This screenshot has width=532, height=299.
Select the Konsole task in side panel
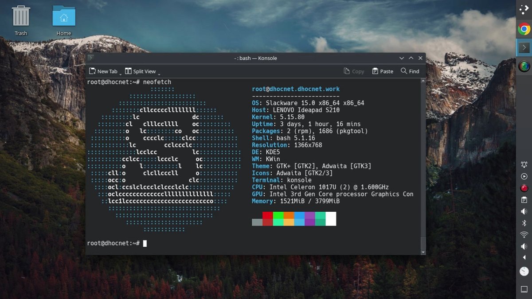[x=524, y=47]
